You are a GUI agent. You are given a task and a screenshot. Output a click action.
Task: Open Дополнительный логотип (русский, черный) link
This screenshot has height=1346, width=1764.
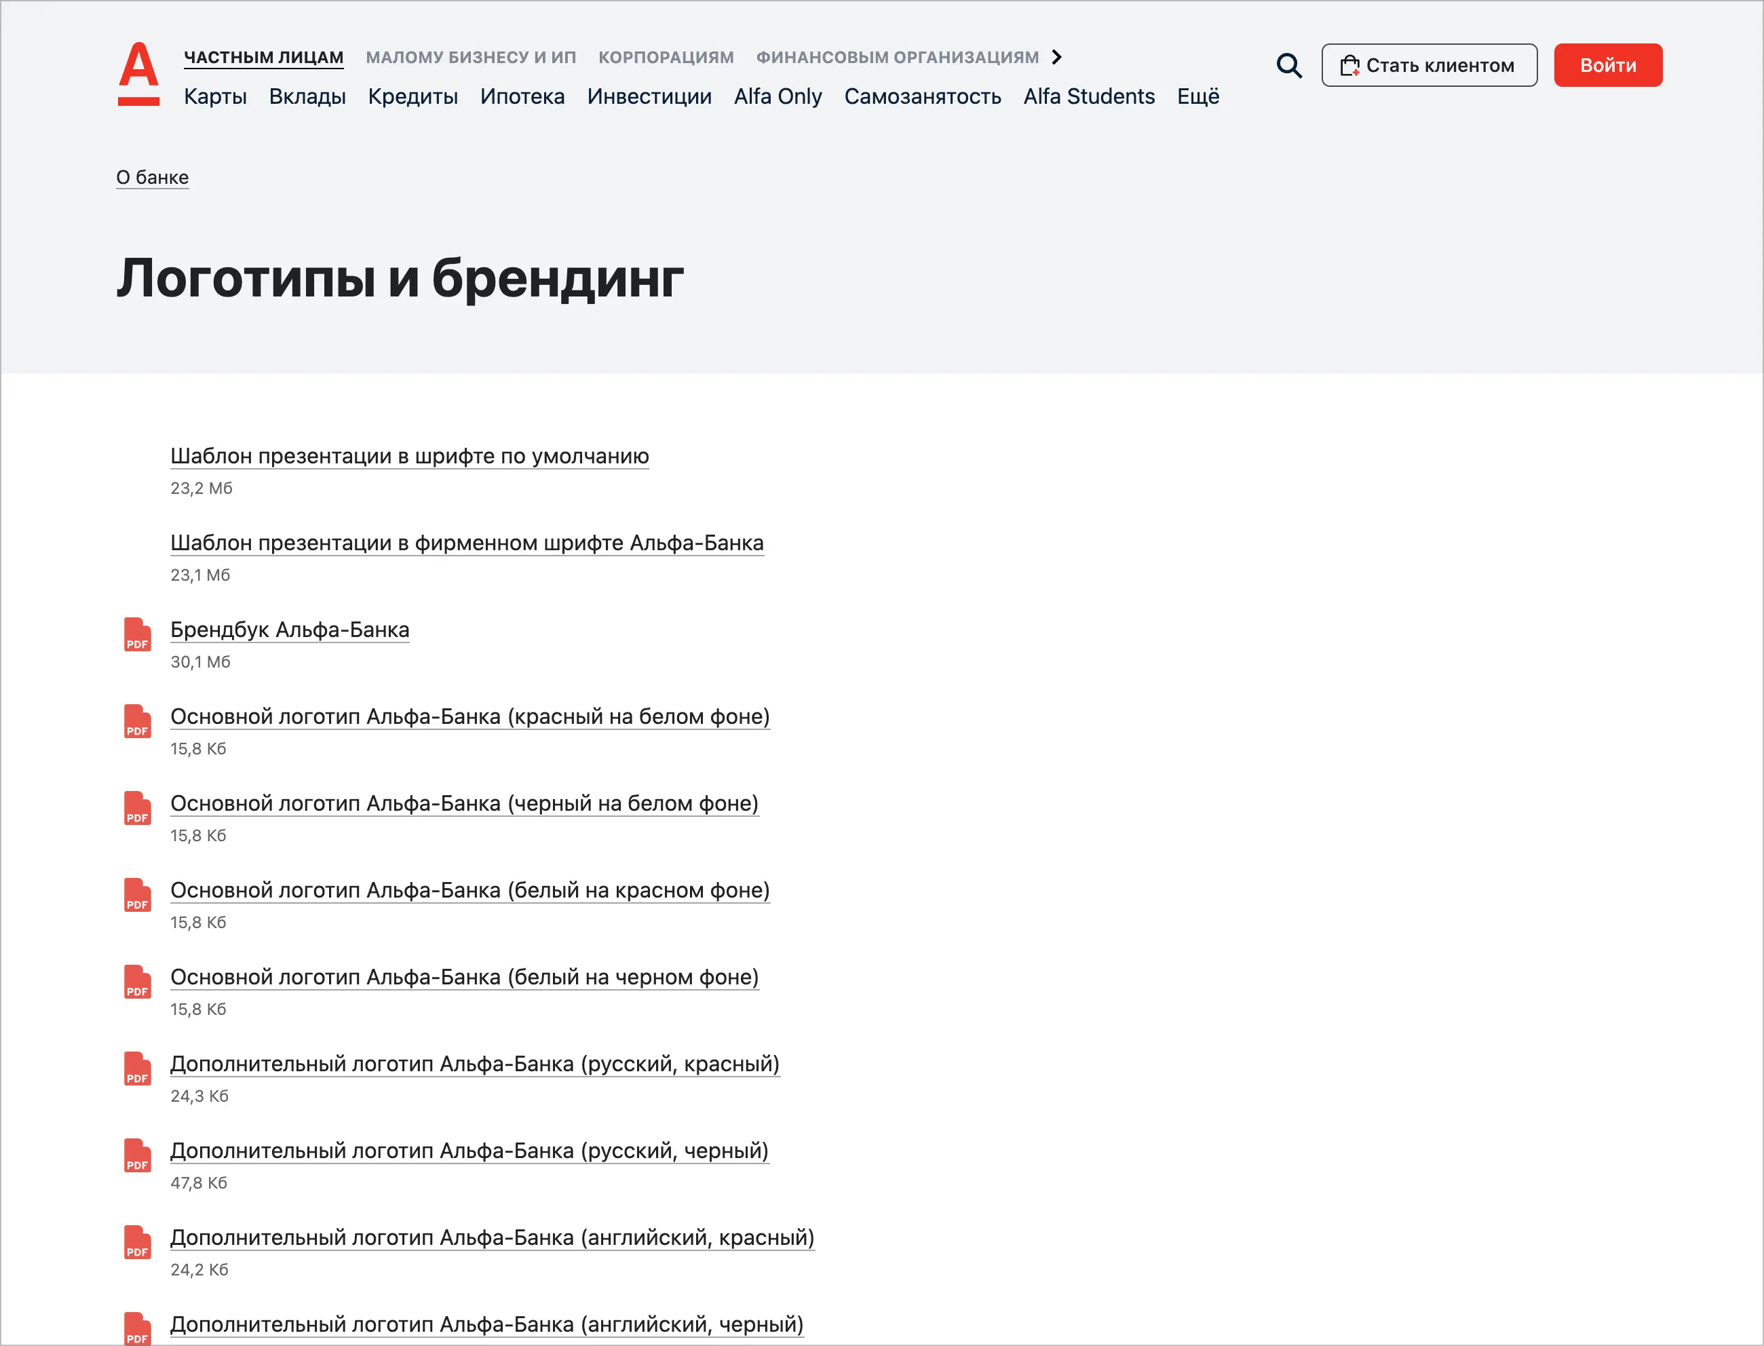[469, 1151]
